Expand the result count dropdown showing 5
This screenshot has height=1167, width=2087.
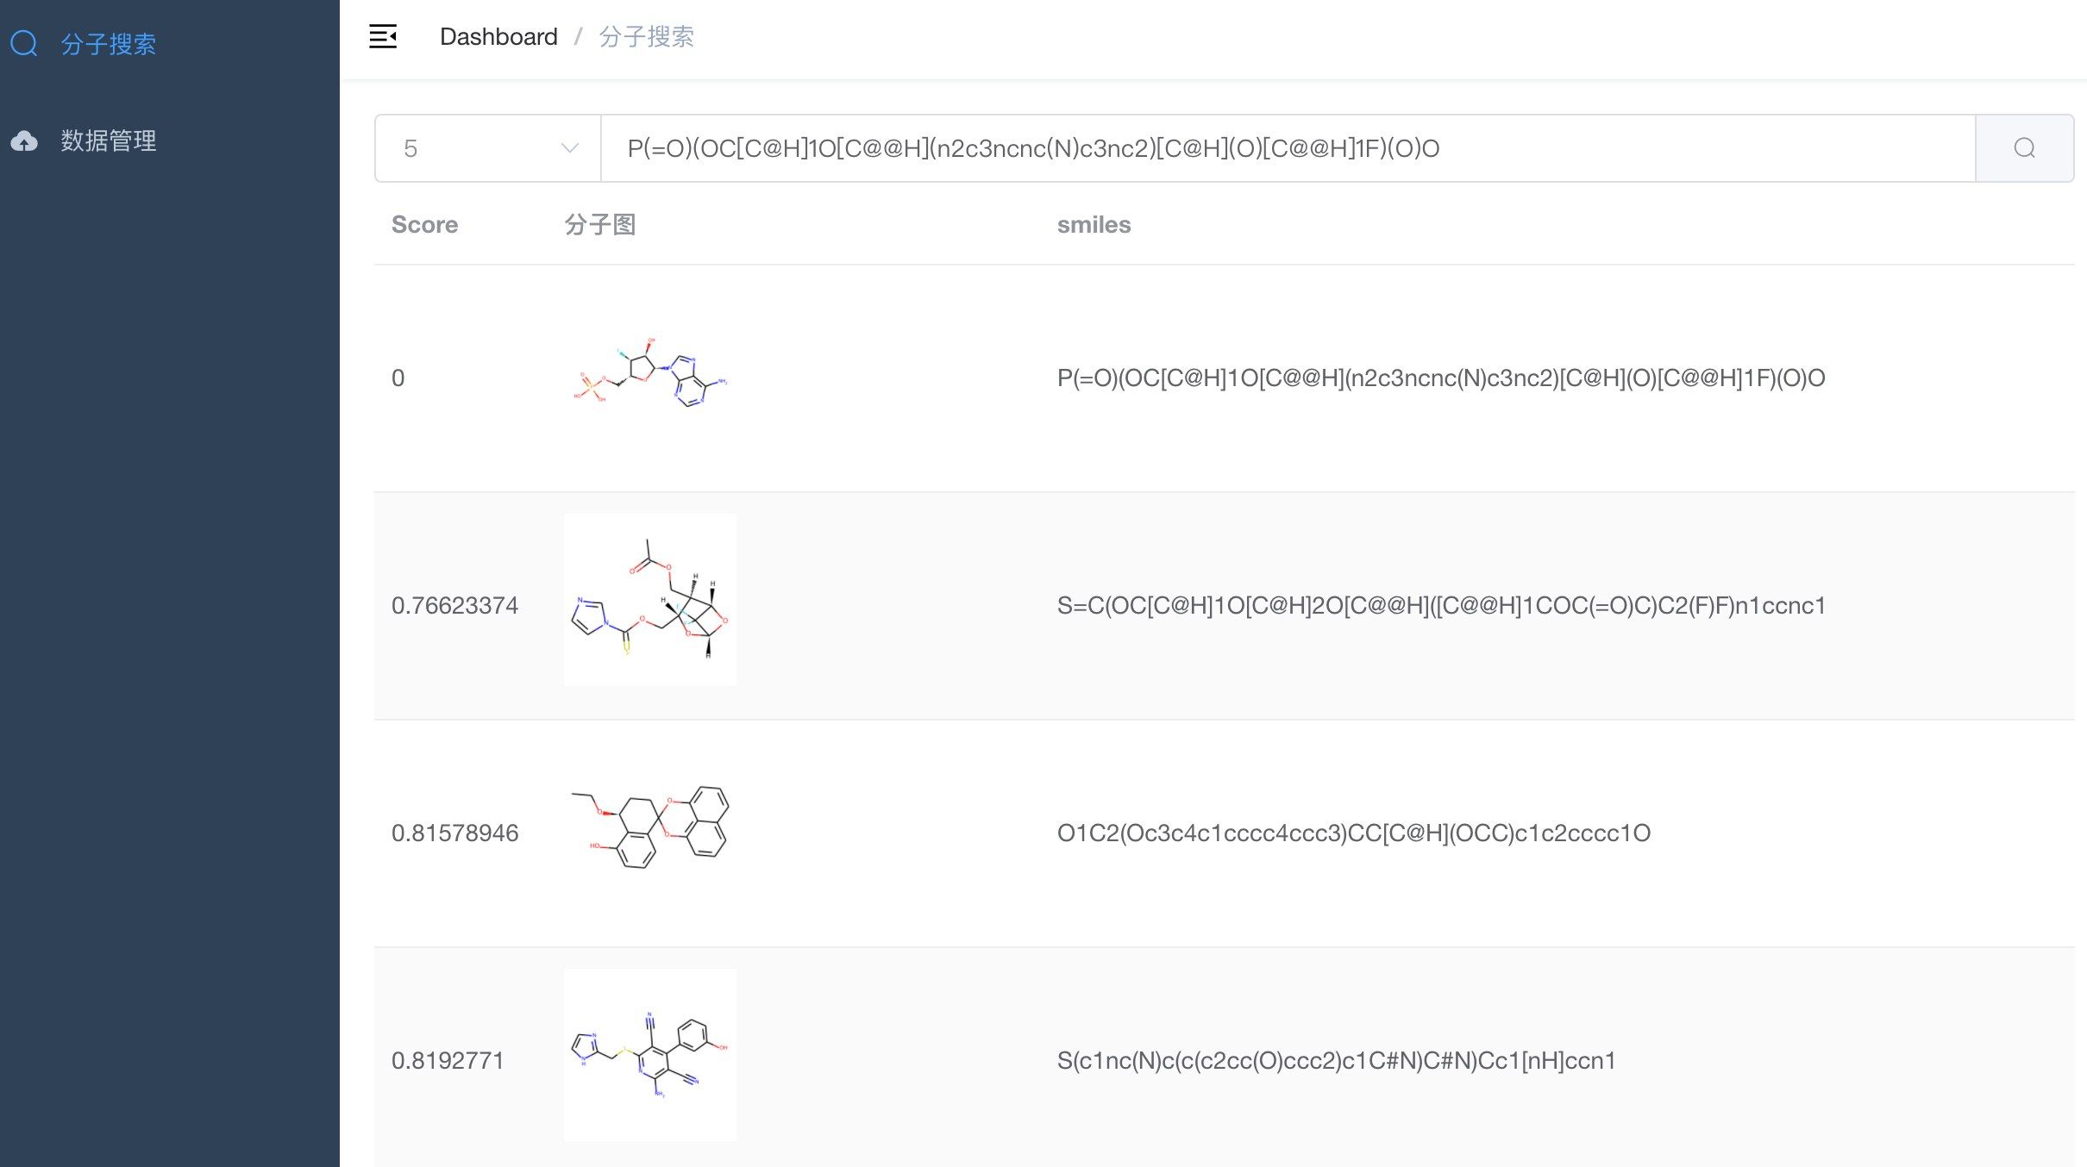(488, 148)
